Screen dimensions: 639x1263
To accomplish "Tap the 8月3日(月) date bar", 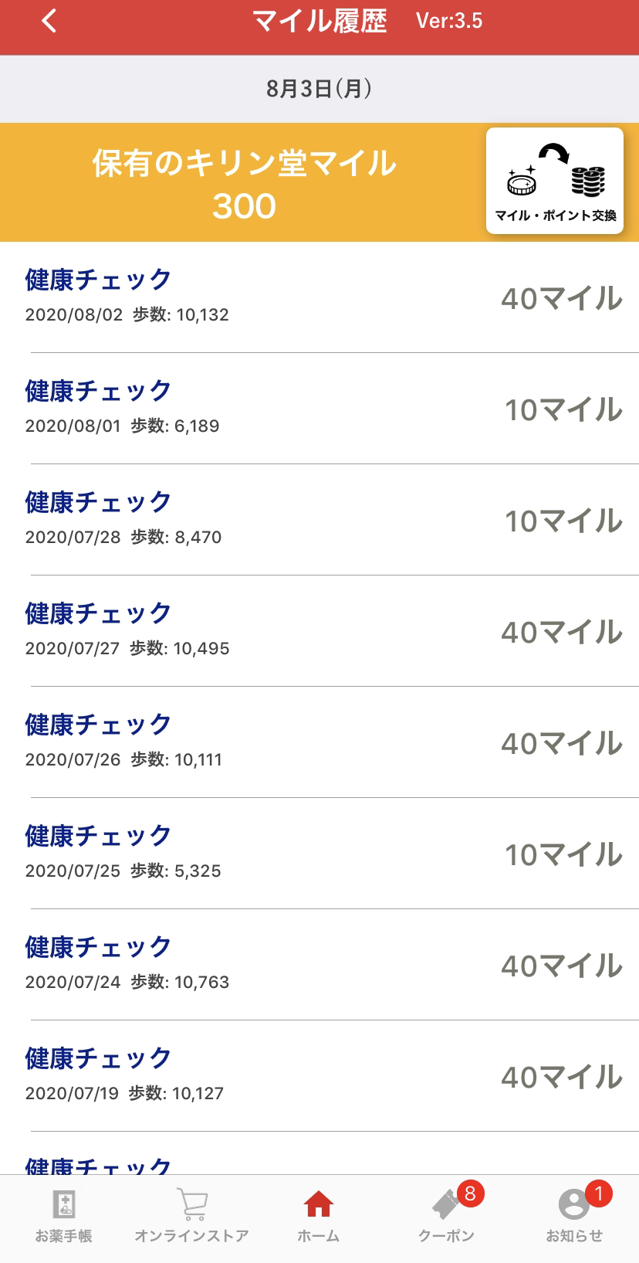I will 319,89.
